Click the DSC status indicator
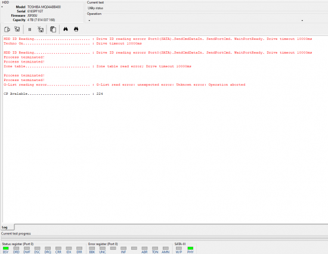This screenshot has height=254, width=328. coord(37,249)
